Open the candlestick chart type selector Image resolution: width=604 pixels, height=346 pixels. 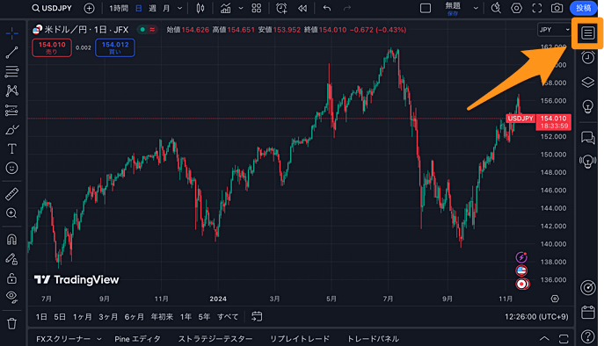pos(200,8)
